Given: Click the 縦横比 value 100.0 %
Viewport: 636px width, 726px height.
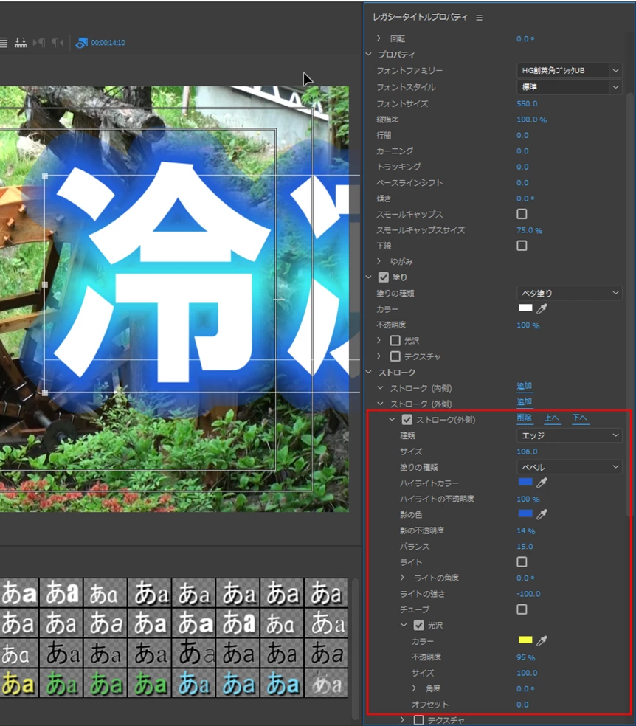Looking at the screenshot, I should [531, 120].
